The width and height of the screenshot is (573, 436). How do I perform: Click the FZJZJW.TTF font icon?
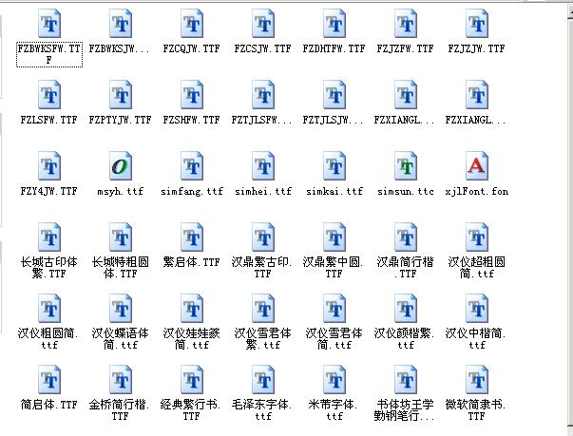(x=476, y=24)
